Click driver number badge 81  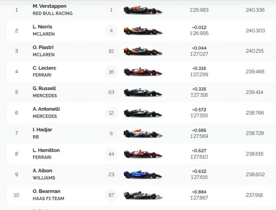(x=111, y=51)
